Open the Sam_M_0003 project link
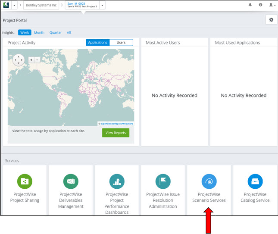This screenshot has width=278, height=234. [x=76, y=3]
